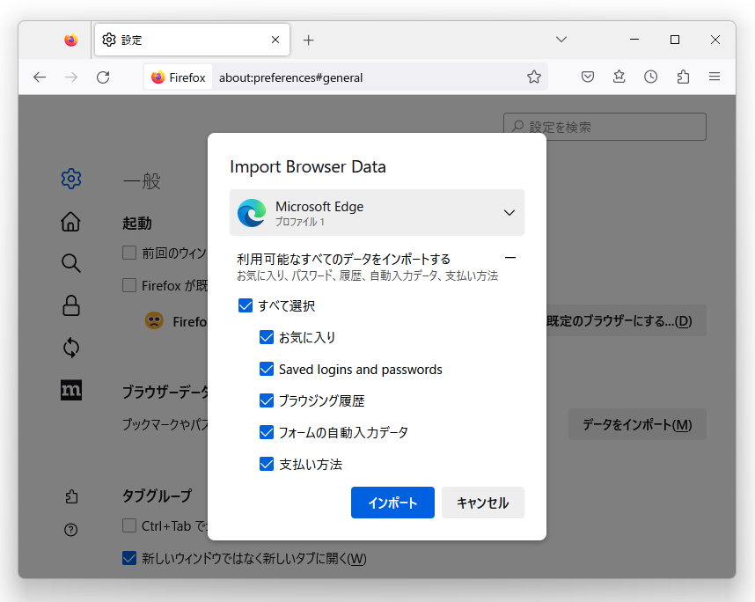Cancel the import via キャンセル button

[482, 503]
